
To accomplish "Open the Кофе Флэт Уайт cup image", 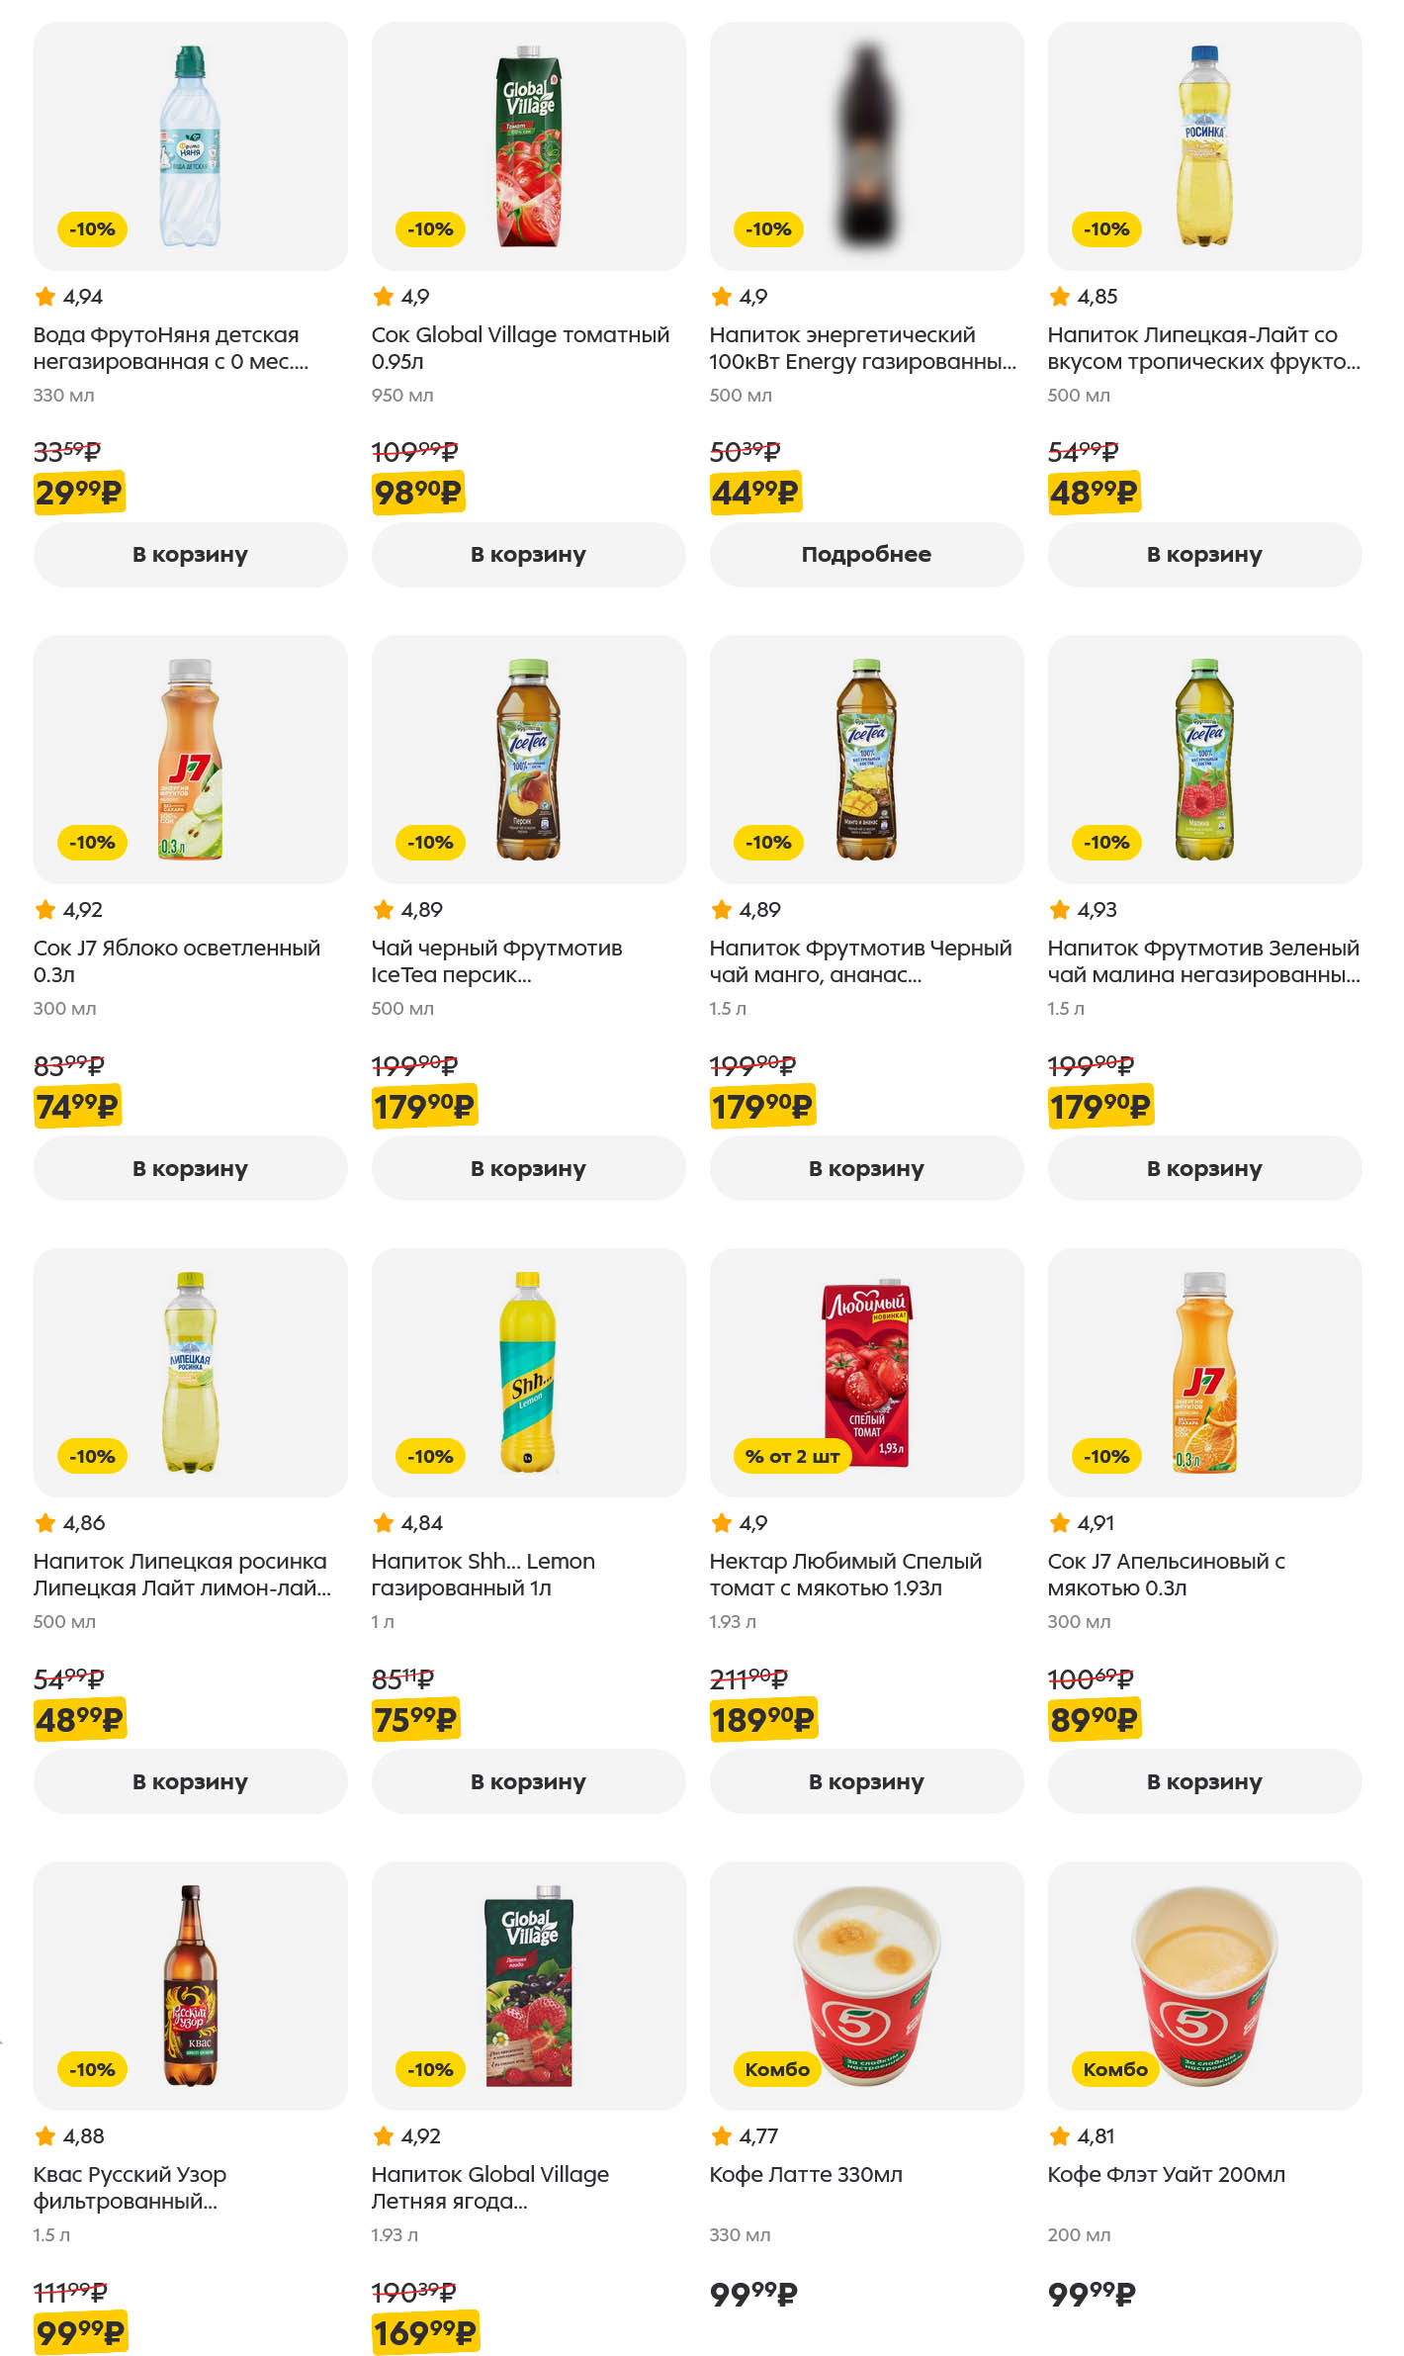I will [x=1204, y=1986].
